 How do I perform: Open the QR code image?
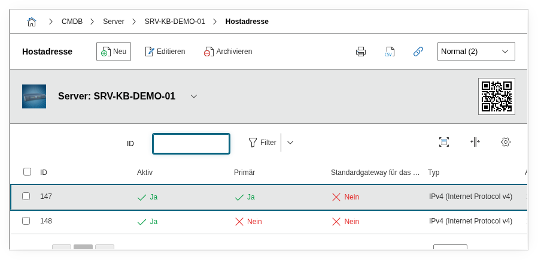pos(496,96)
